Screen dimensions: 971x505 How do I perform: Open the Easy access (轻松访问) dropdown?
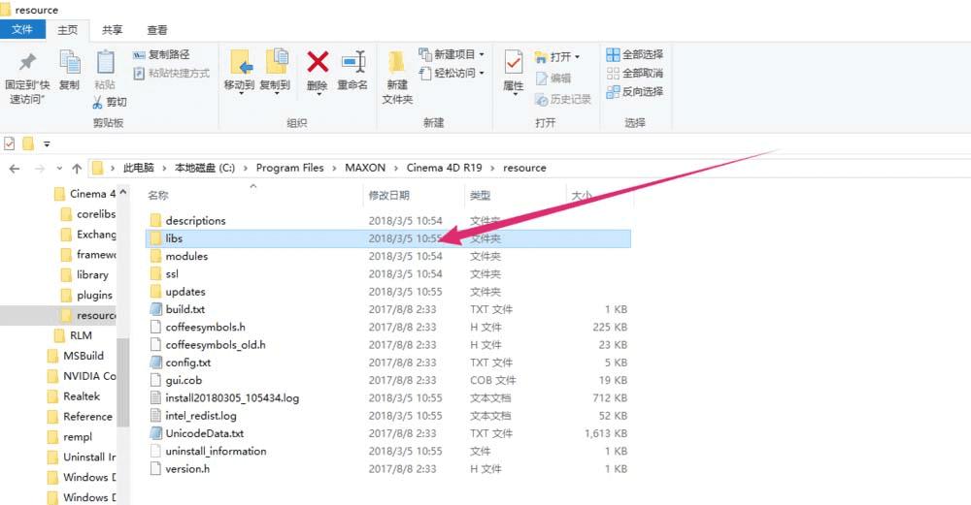click(452, 73)
